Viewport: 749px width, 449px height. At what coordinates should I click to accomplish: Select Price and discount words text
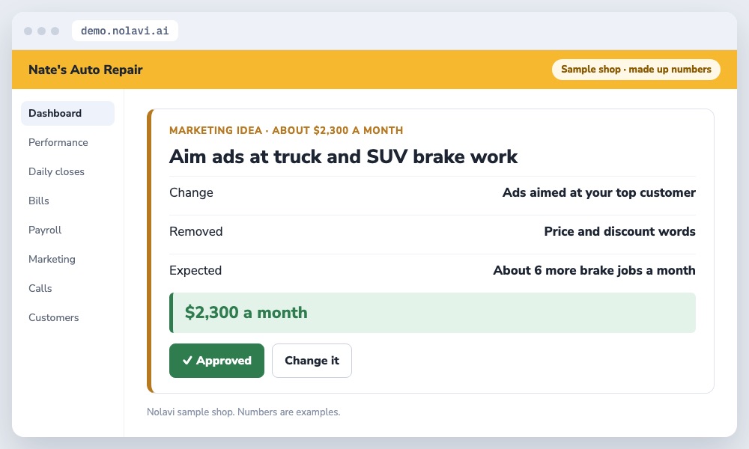619,231
